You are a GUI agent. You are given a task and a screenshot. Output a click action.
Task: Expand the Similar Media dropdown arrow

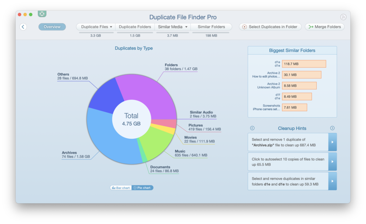(186, 27)
